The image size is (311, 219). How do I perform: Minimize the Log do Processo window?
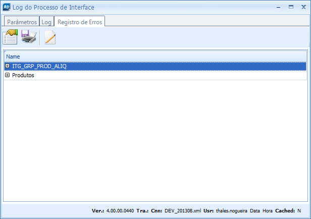[x=279, y=8]
